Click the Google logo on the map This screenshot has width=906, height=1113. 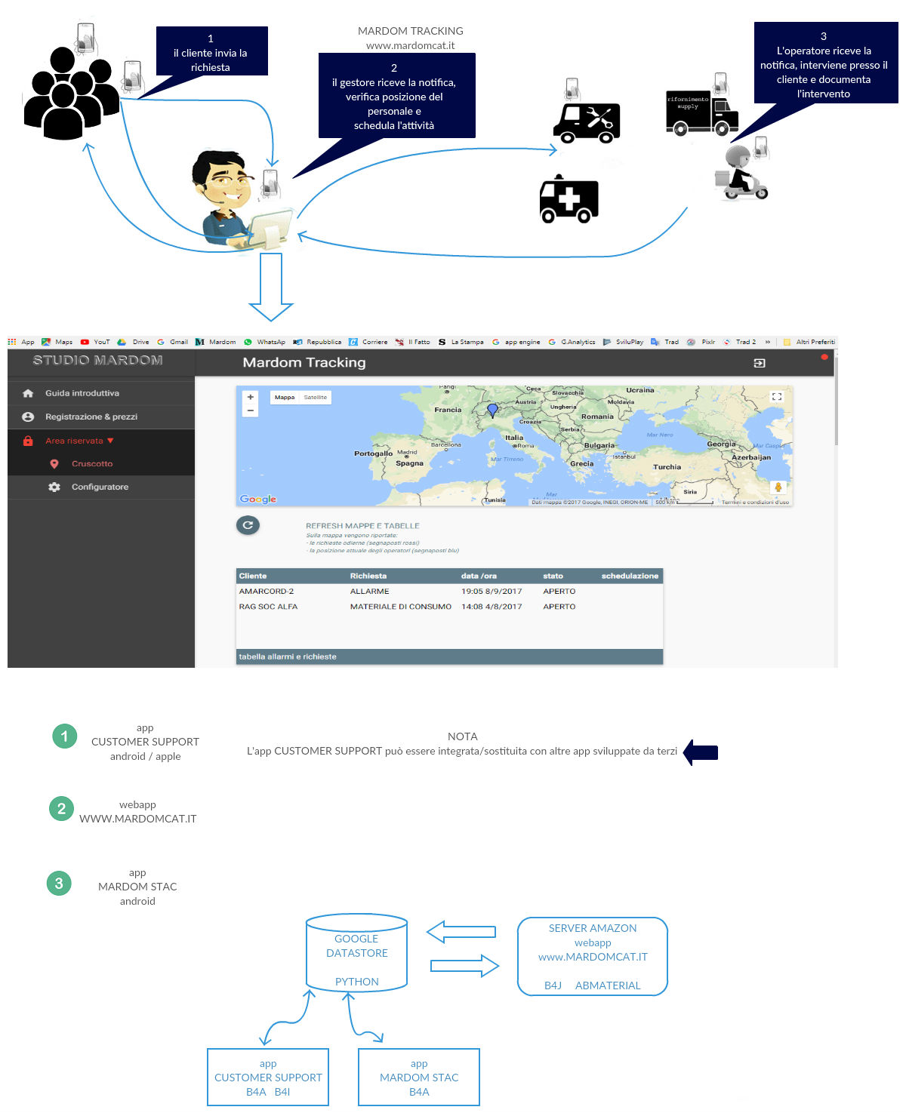pos(258,499)
